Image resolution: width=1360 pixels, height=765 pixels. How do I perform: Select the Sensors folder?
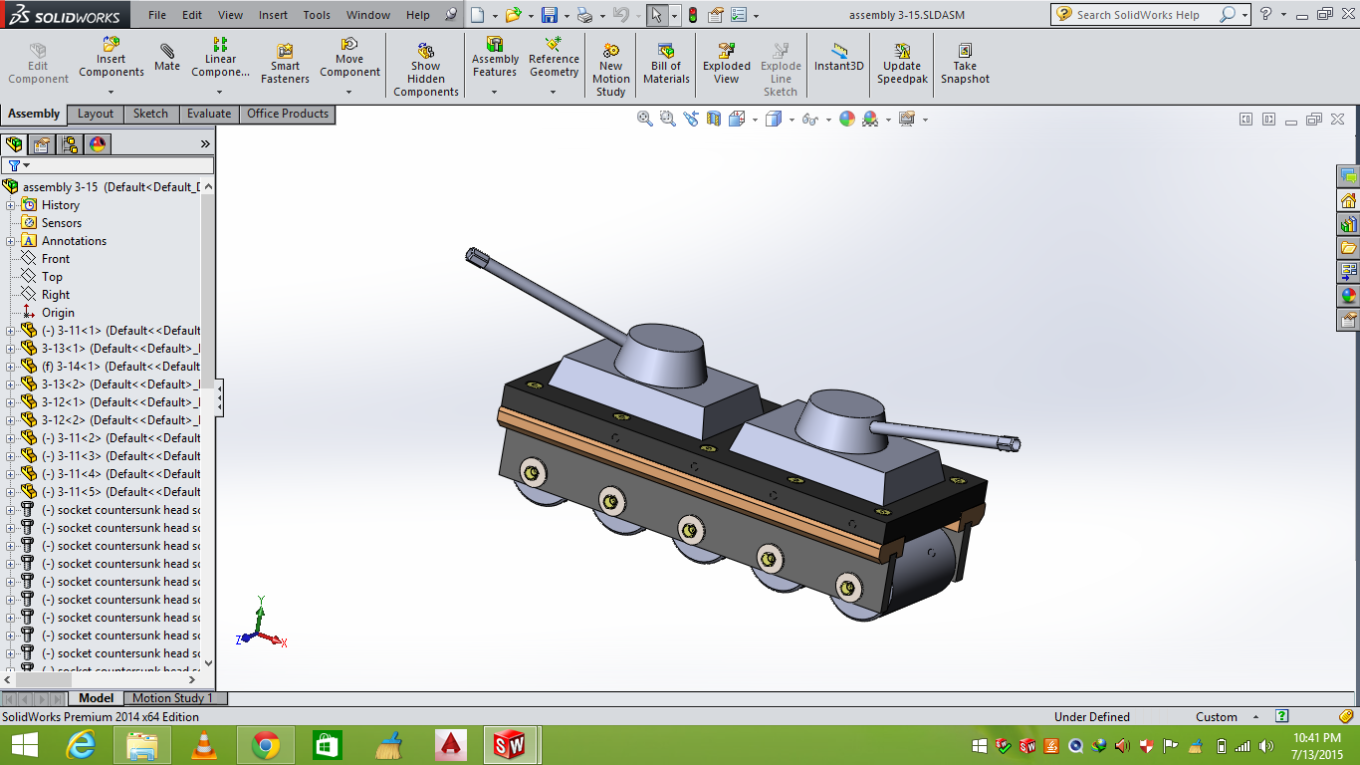[61, 223]
